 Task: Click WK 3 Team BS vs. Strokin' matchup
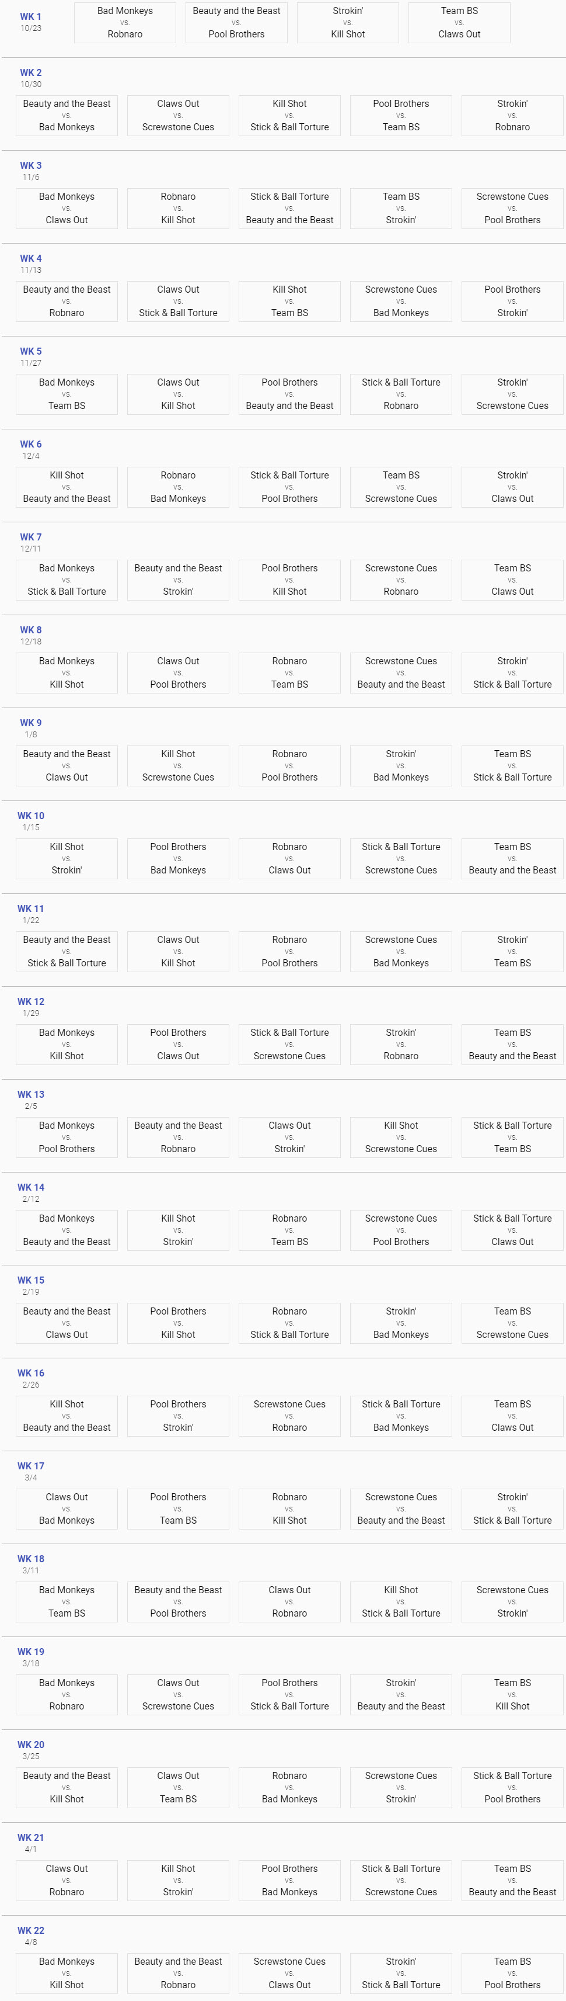[x=401, y=208]
